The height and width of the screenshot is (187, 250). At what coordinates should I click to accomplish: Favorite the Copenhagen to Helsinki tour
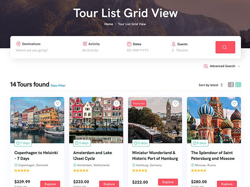(57, 103)
